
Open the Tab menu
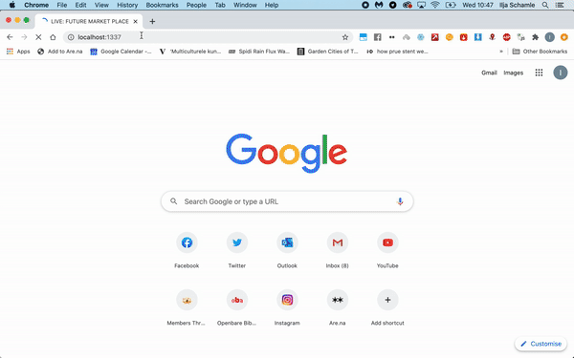pos(220,5)
